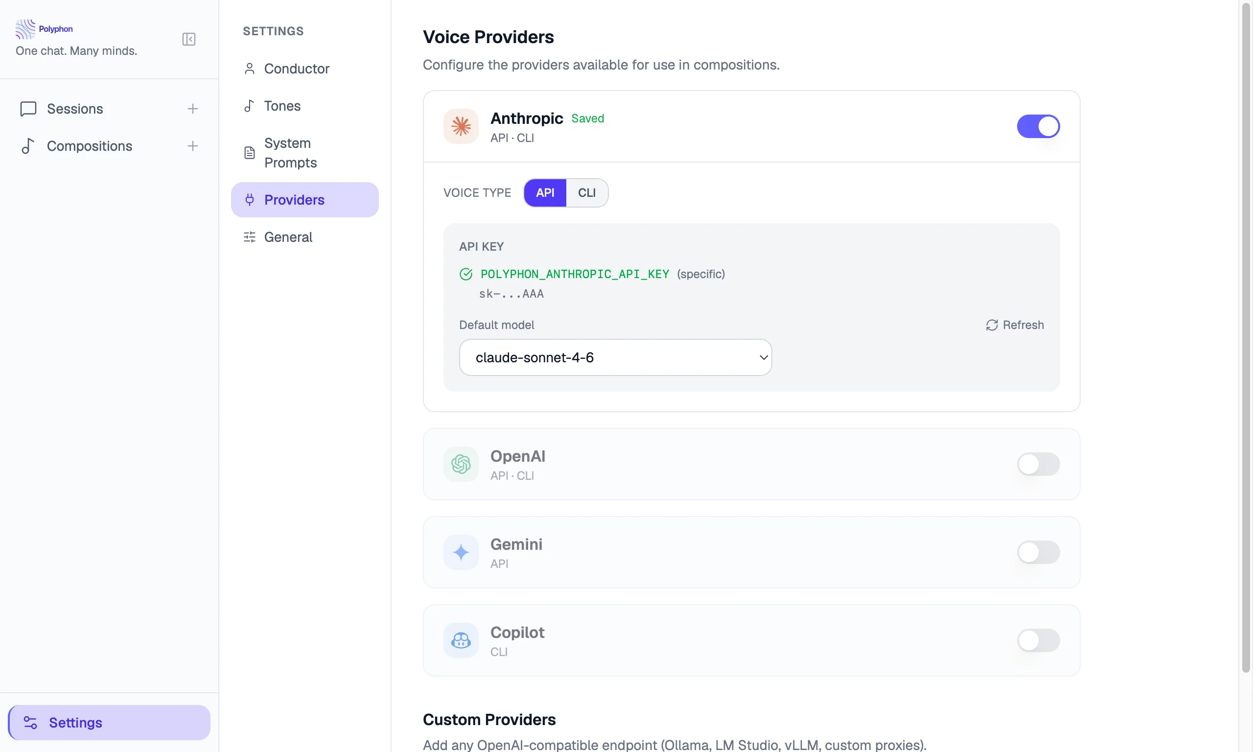Collapse the sidebar using the panel icon
The height and width of the screenshot is (752, 1253).
click(188, 39)
